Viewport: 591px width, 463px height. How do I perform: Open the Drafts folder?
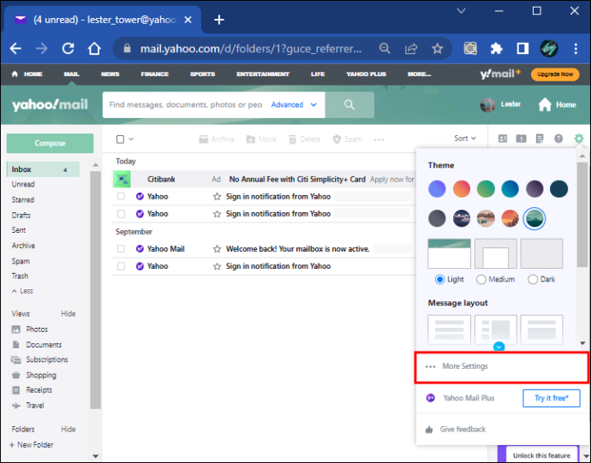21,215
